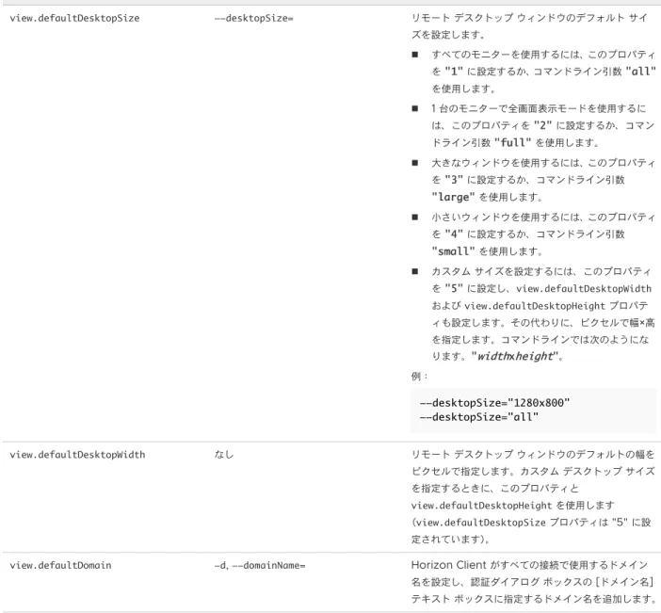Click the --desktopSize="all" example line
This screenshot has width=661, height=613.
pyautogui.click(x=479, y=417)
